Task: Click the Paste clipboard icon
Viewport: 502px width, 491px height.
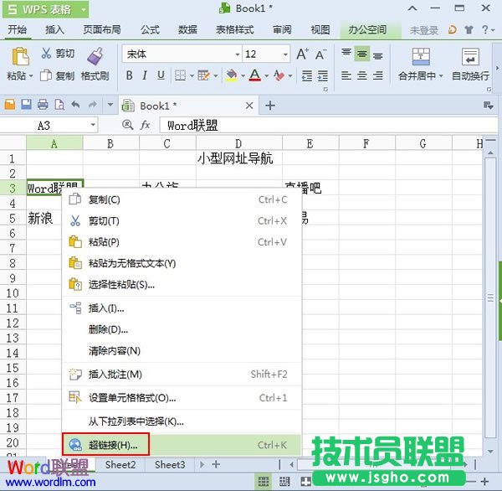Action: pos(20,56)
